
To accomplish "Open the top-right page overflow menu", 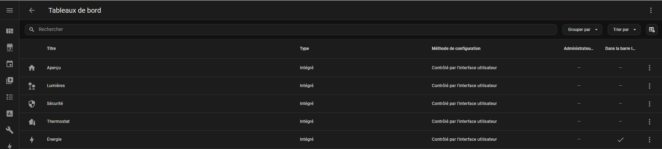I will point(651,10).
